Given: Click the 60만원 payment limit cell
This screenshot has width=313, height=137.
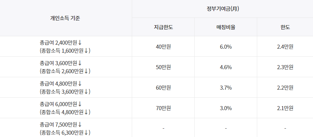Looking at the screenshot, I should coord(163,88).
